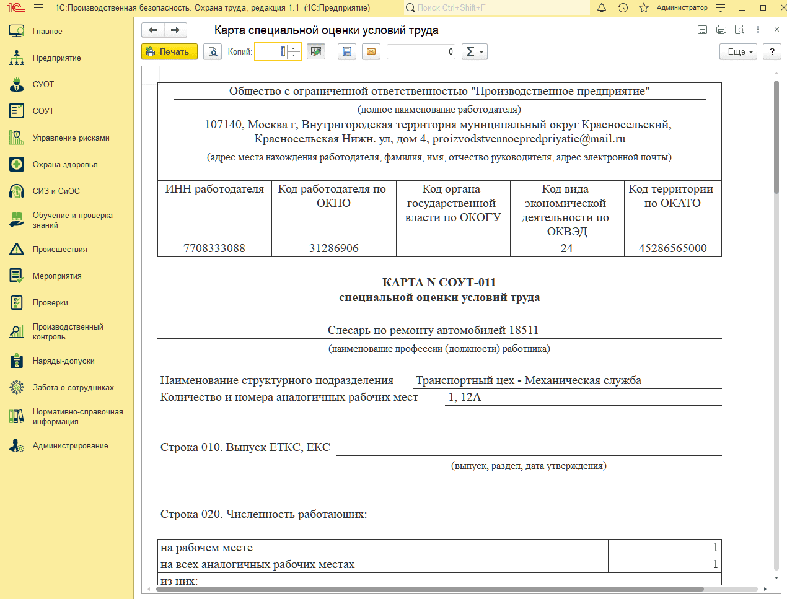Open Охрана здоровья section
Screen dimensions: 787x599
coord(66,164)
